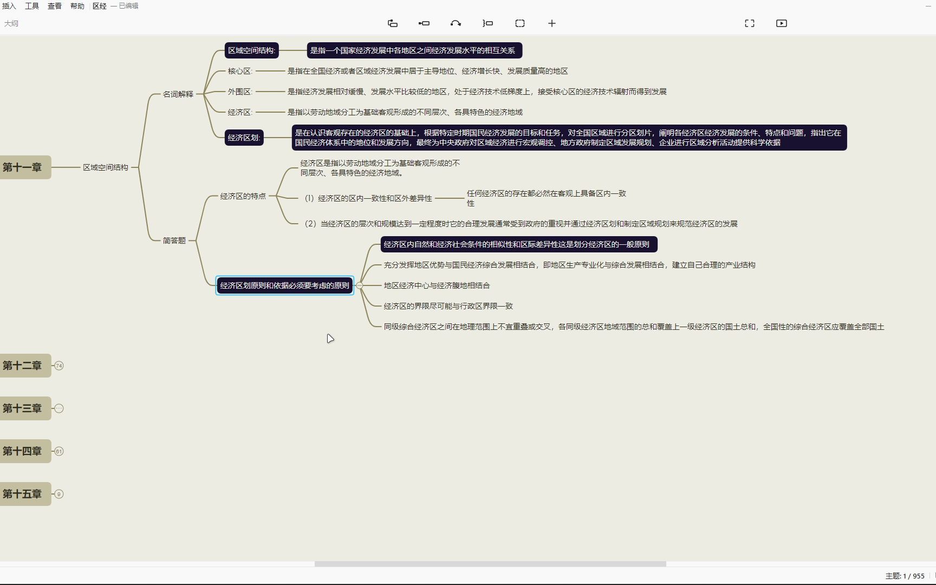
Task: Click the long 经济区划 definition block
Action: point(569,138)
